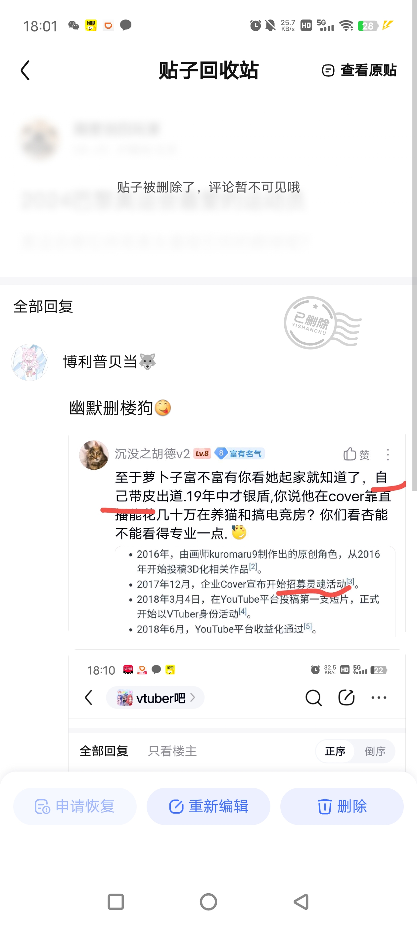Viewport: 417px width, 926px height.
Task: Select the 全部回复 tab
Action: tap(104, 751)
